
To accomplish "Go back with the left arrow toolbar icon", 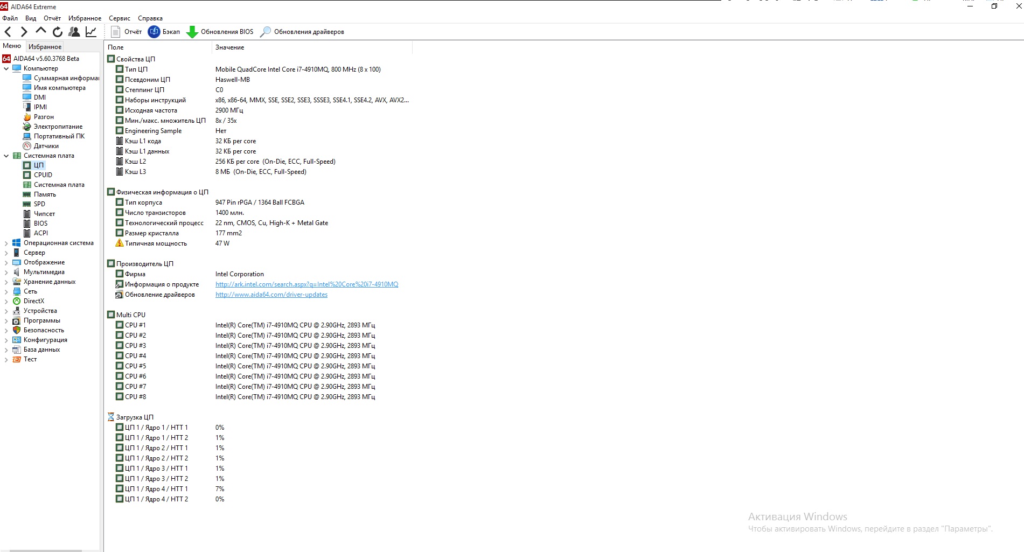I will point(8,32).
